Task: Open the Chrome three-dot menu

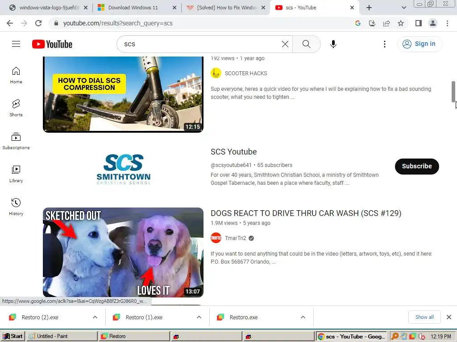Action: (447, 23)
